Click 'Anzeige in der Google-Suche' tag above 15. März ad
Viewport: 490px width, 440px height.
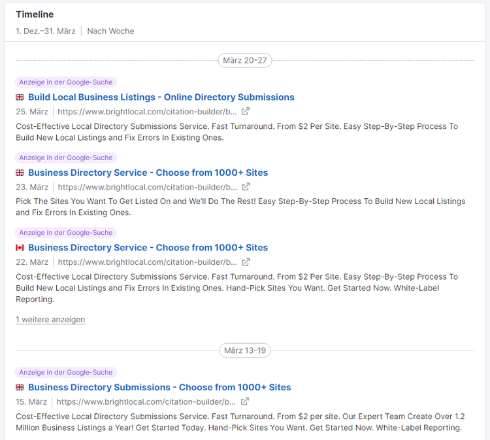tap(66, 373)
